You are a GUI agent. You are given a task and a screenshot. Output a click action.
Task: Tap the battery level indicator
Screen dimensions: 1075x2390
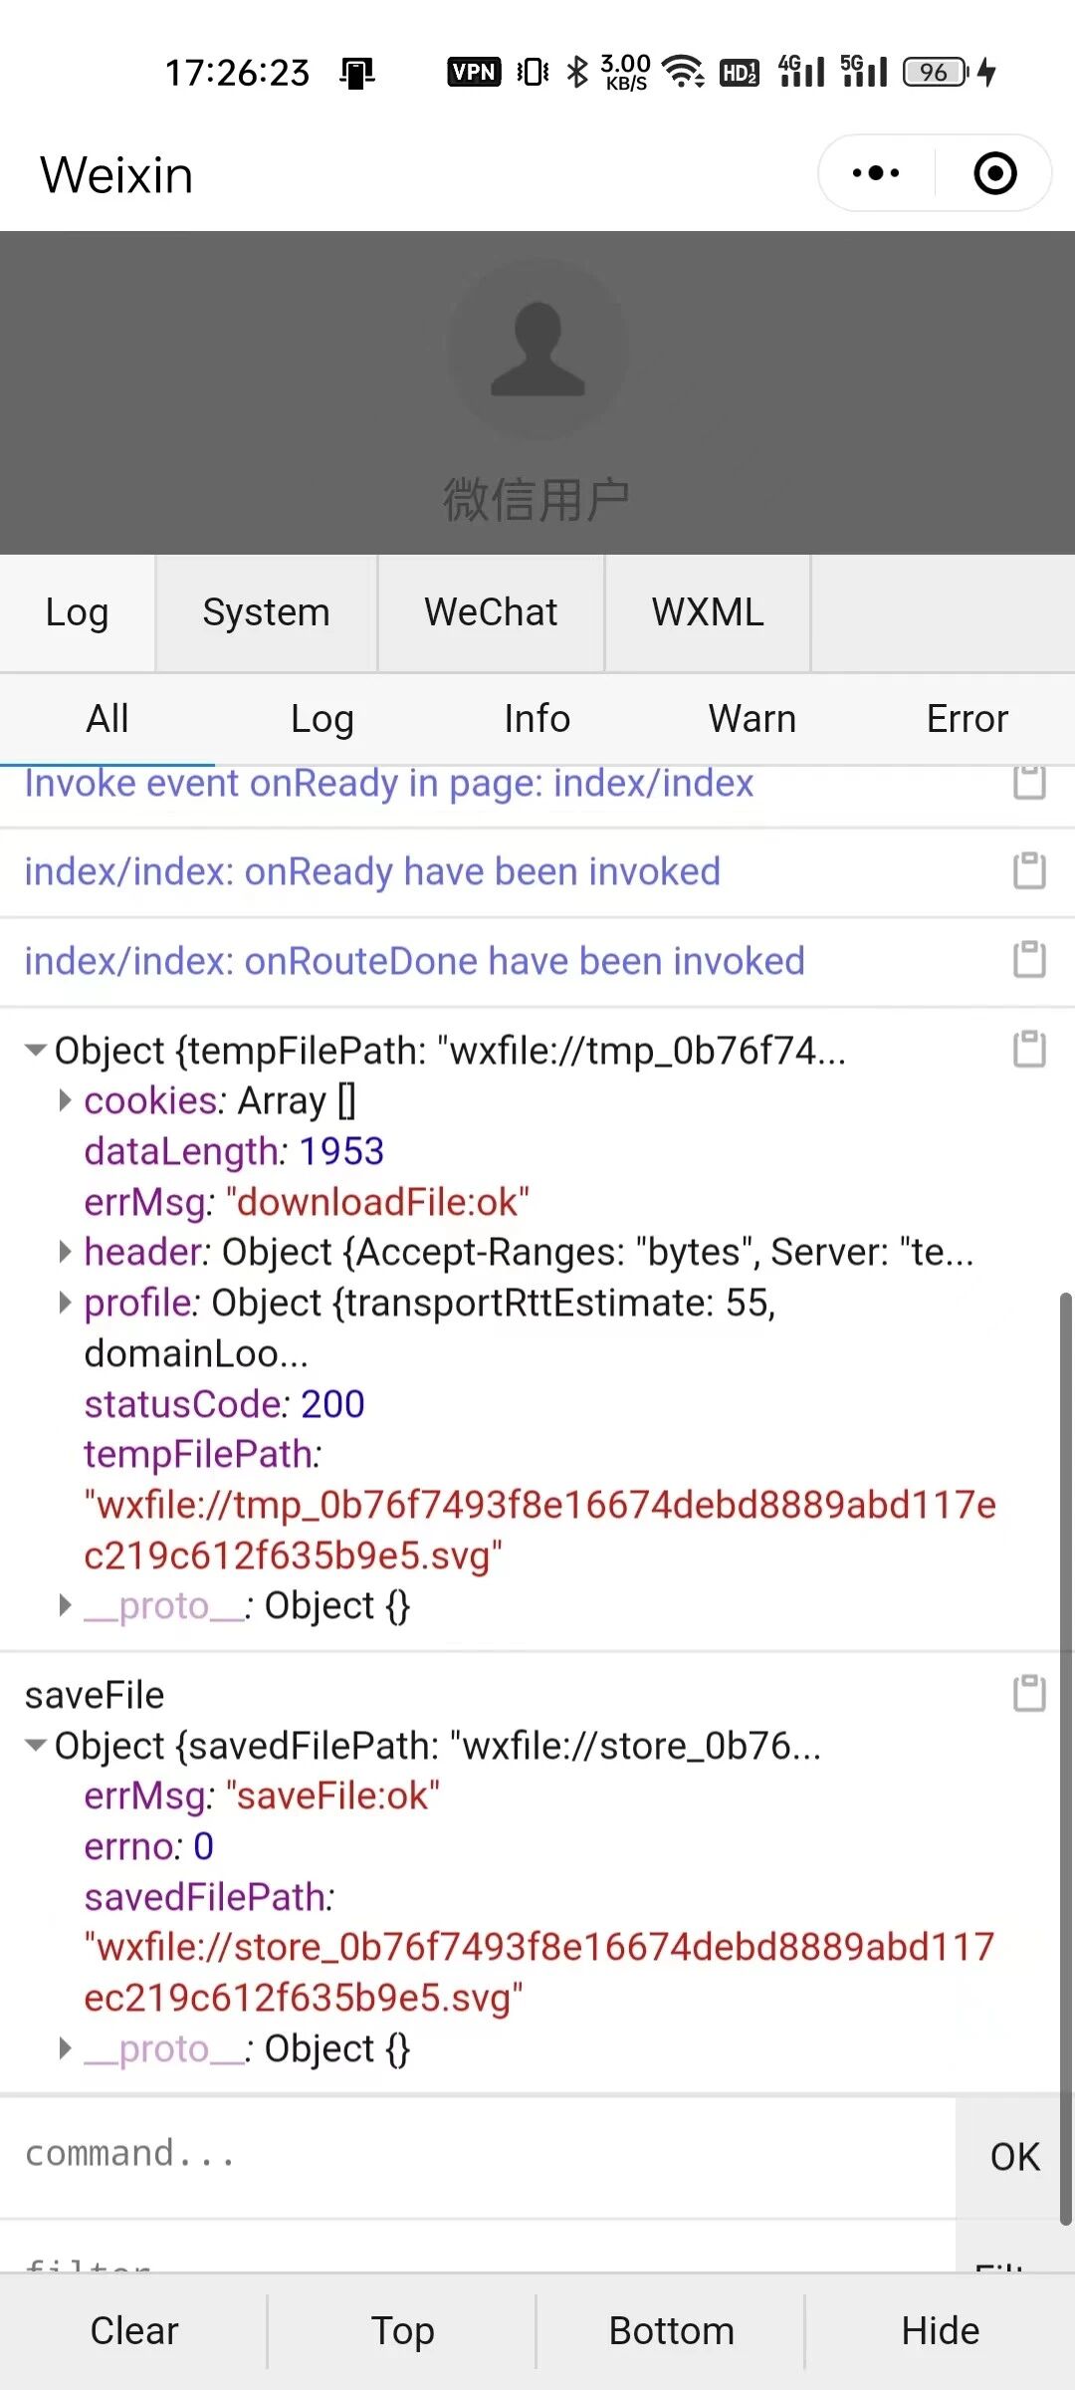coord(936,72)
